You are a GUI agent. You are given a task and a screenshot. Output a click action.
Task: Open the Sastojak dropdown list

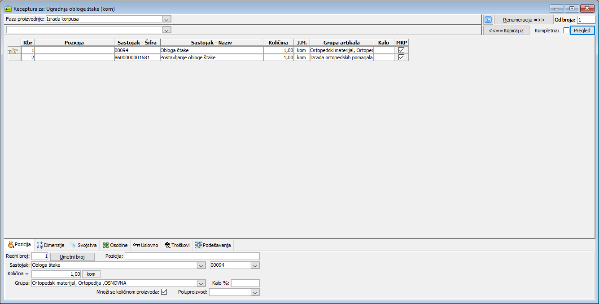pyautogui.click(x=201, y=265)
